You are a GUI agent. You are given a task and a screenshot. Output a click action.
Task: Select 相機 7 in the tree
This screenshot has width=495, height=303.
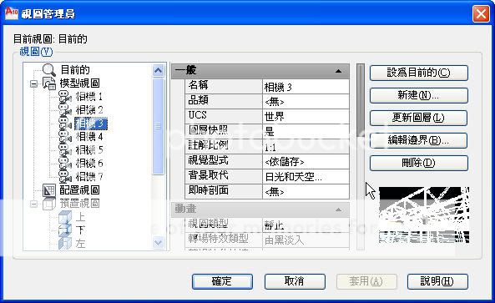point(89,176)
